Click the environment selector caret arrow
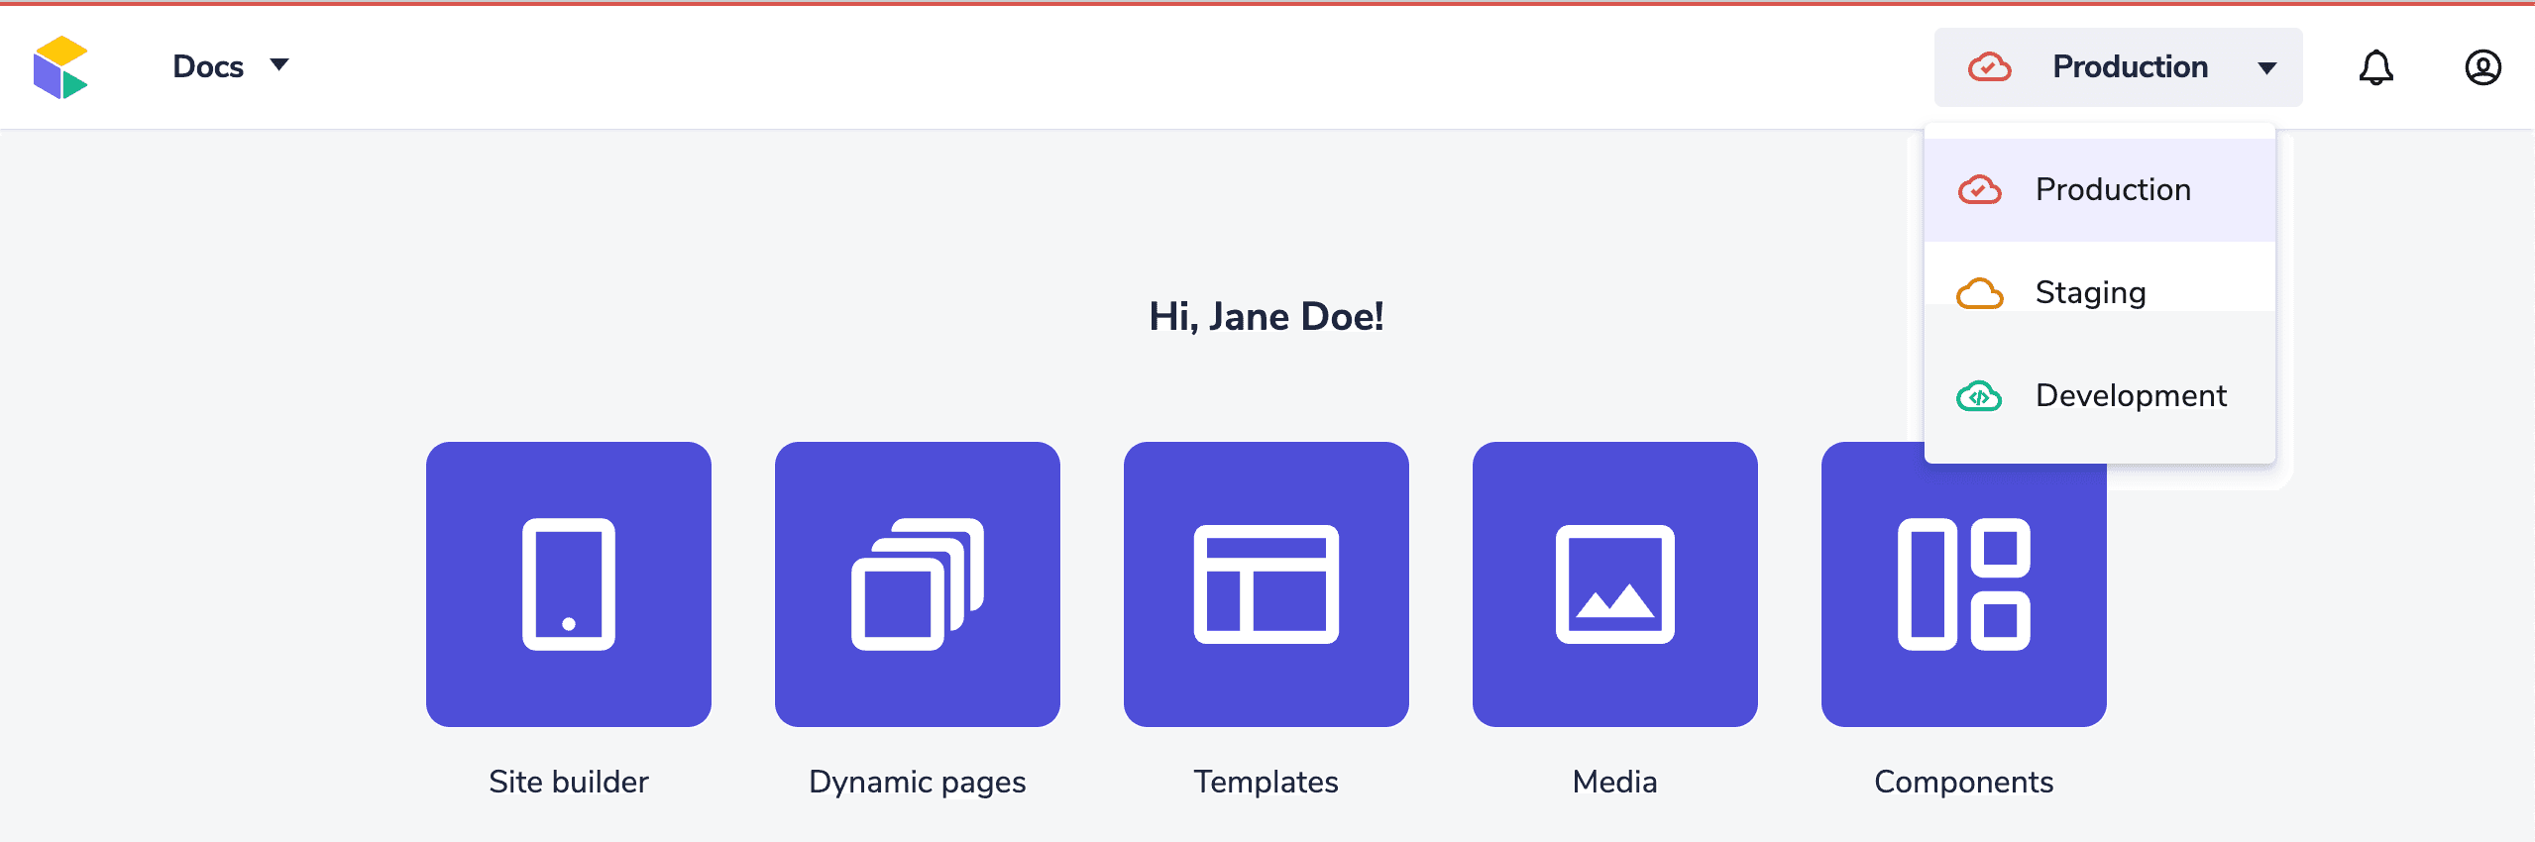This screenshot has width=2535, height=842. [2267, 68]
